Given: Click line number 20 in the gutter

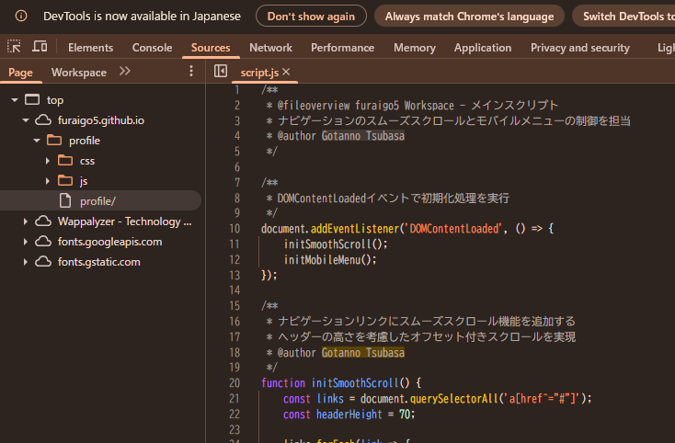Looking at the screenshot, I should click(x=235, y=382).
